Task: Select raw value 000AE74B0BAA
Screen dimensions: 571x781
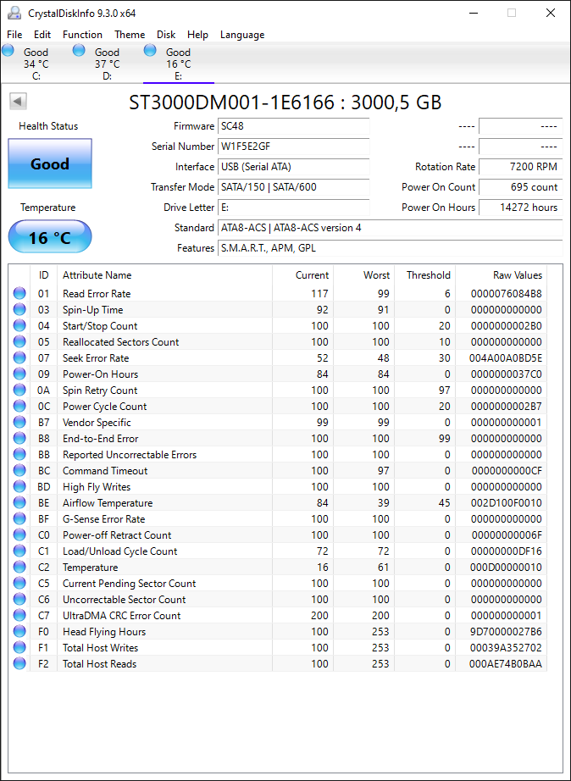Action: pyautogui.click(x=505, y=664)
